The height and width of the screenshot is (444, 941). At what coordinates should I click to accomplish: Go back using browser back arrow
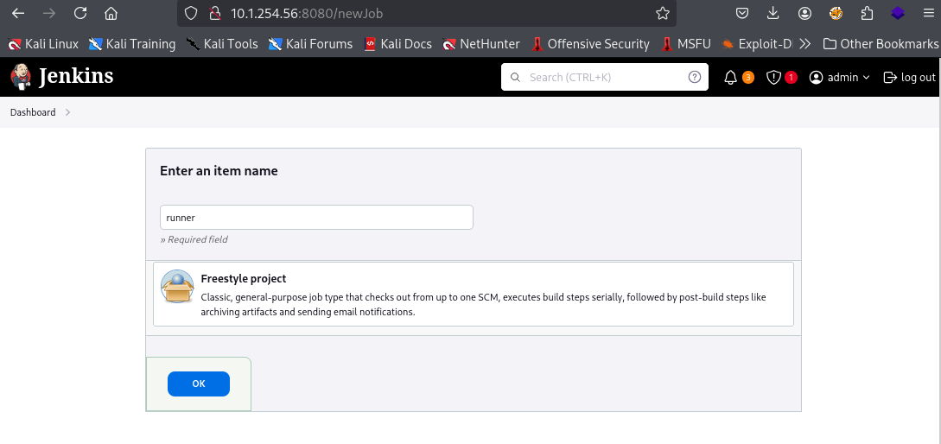18,13
